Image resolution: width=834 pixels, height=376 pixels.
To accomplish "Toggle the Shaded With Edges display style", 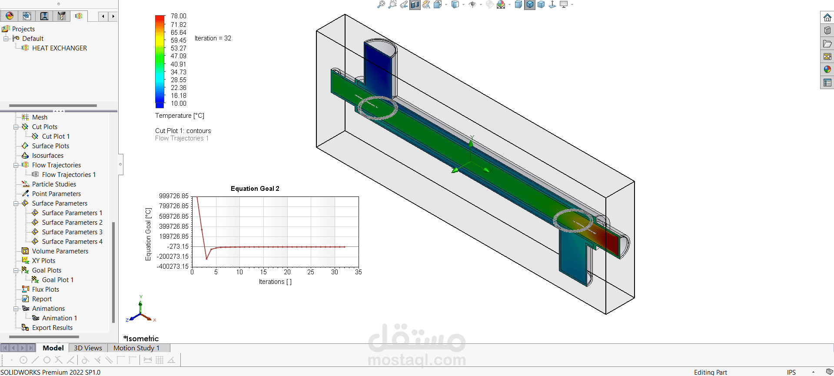I will point(530,4).
